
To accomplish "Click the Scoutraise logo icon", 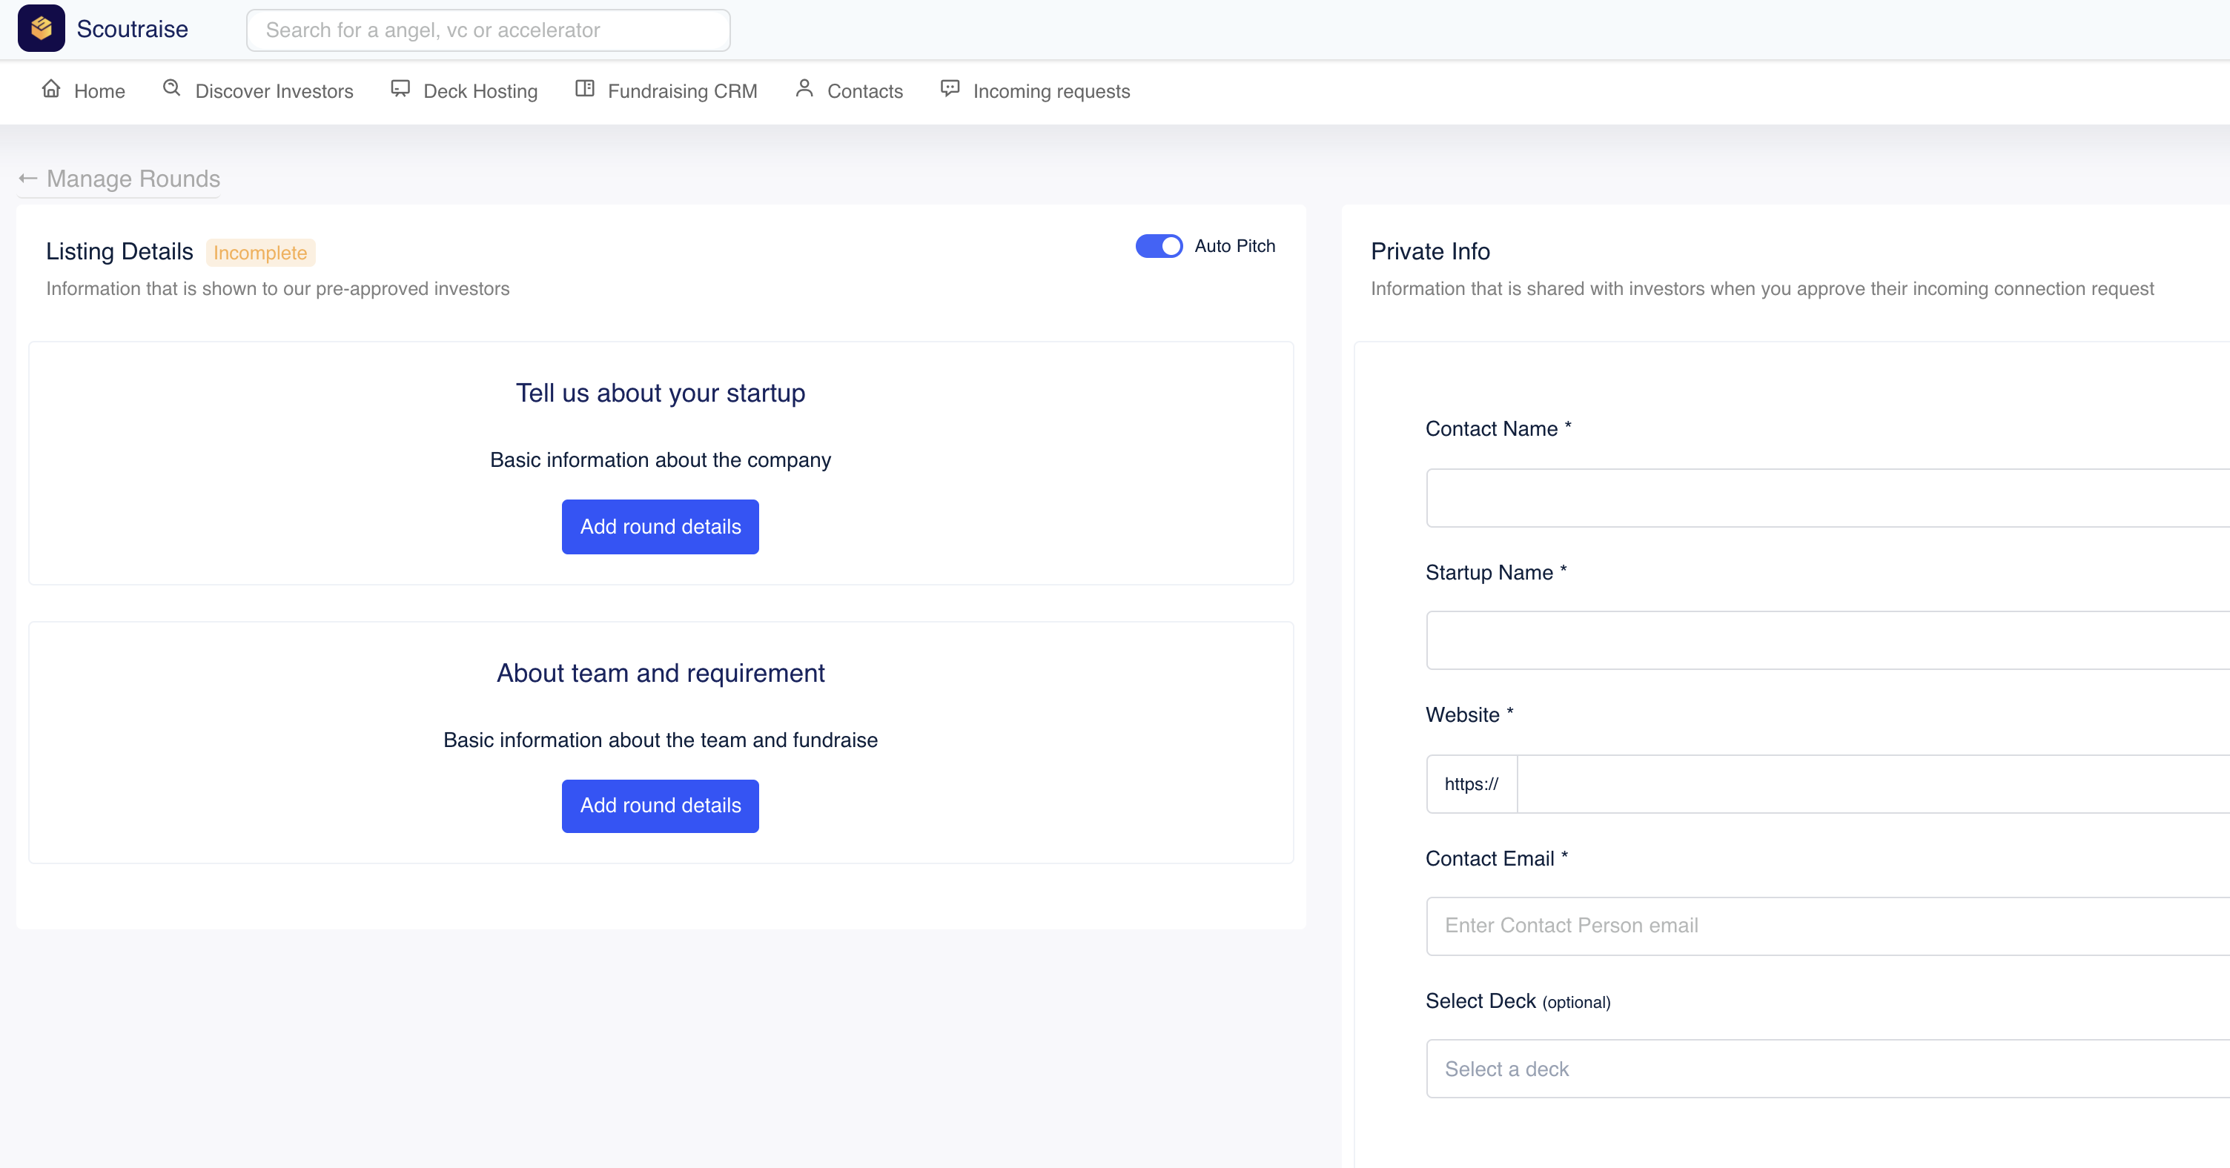I will pos(41,29).
